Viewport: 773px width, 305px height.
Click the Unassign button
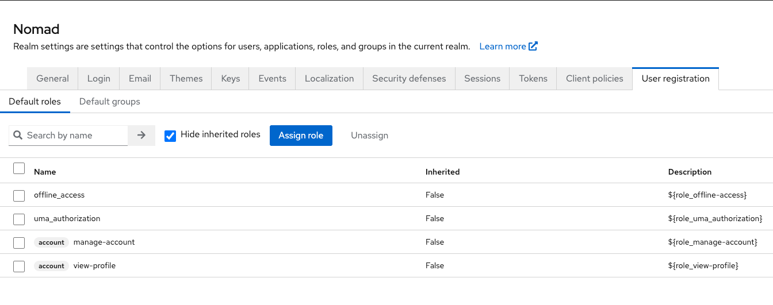coord(369,136)
